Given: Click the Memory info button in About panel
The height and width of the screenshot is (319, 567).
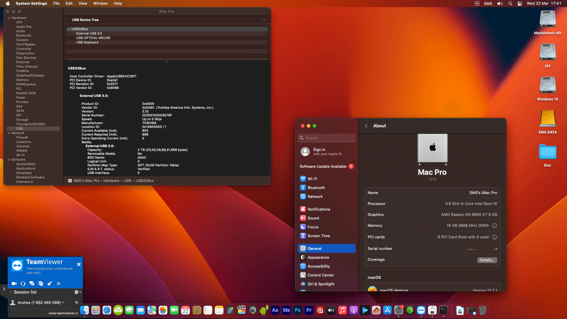Looking at the screenshot, I should [x=495, y=226].
